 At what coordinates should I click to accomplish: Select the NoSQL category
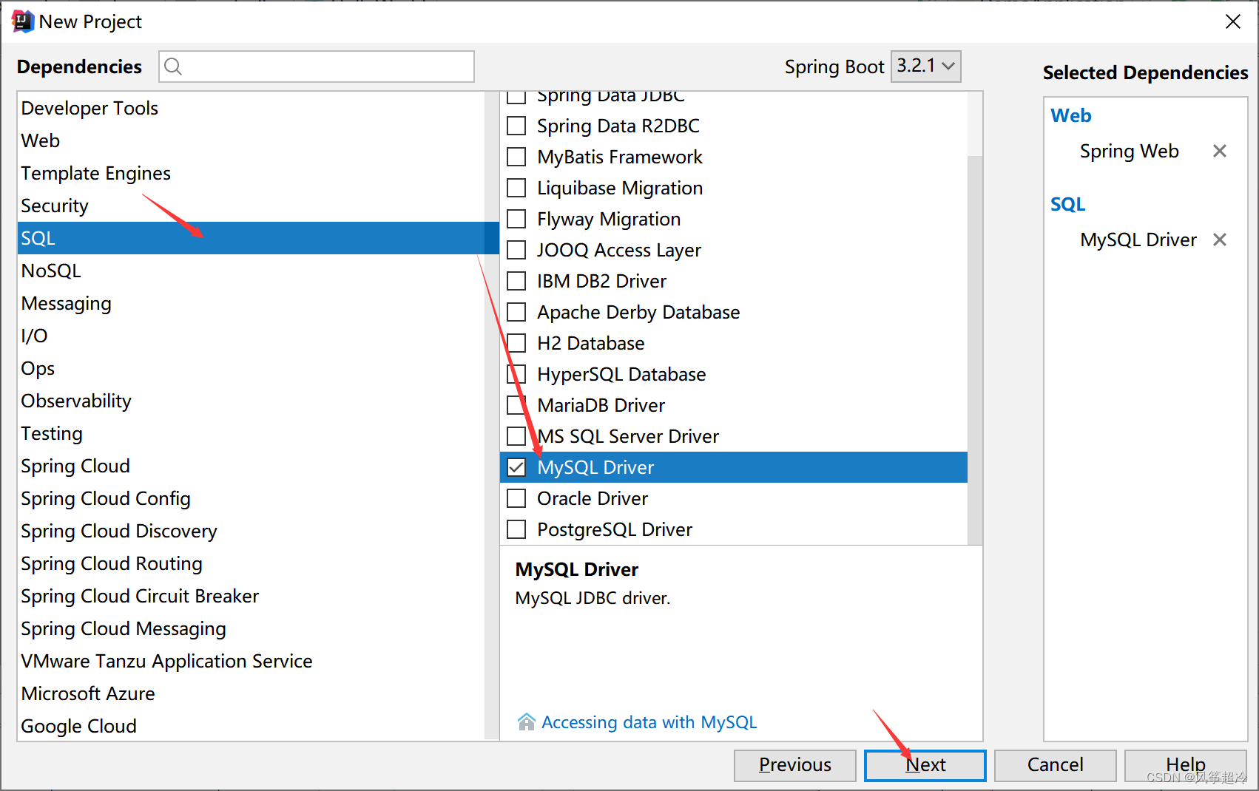51,271
